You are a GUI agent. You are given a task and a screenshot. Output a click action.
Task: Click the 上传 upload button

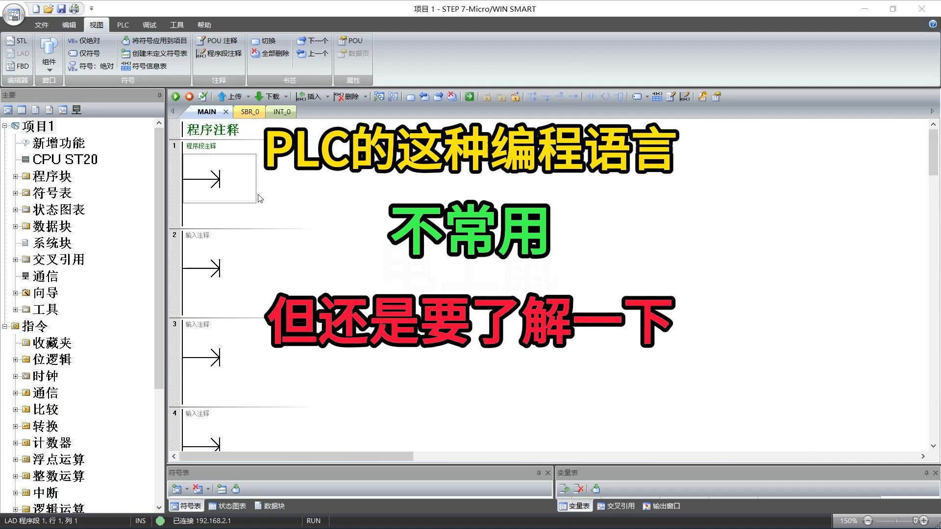pos(230,96)
